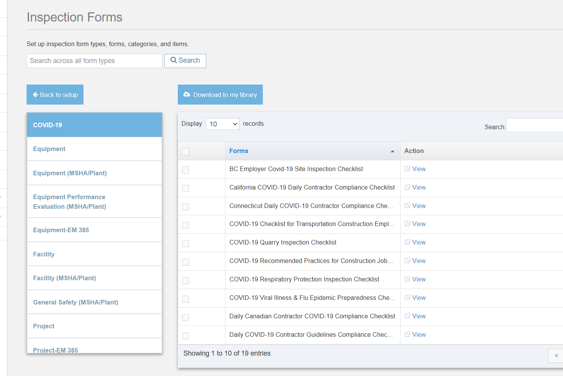Click view icon for Transportation Construction checklist row
563x376 pixels.
click(407, 224)
